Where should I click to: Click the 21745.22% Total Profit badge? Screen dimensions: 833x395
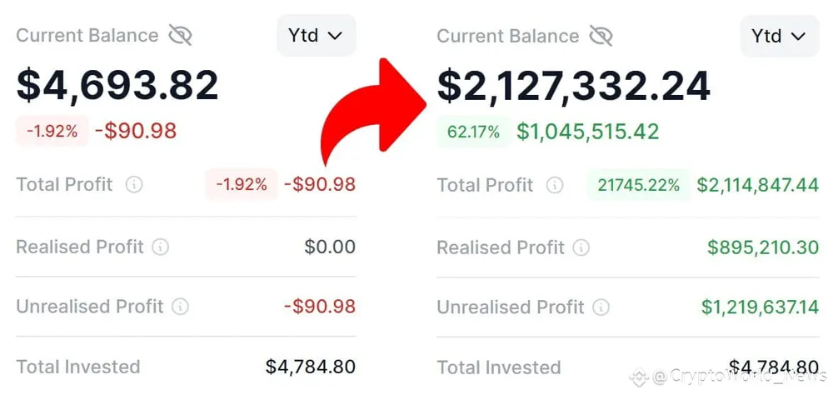click(x=638, y=185)
